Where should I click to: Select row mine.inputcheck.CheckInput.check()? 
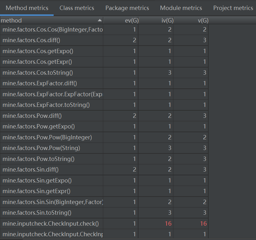tap(104, 223)
